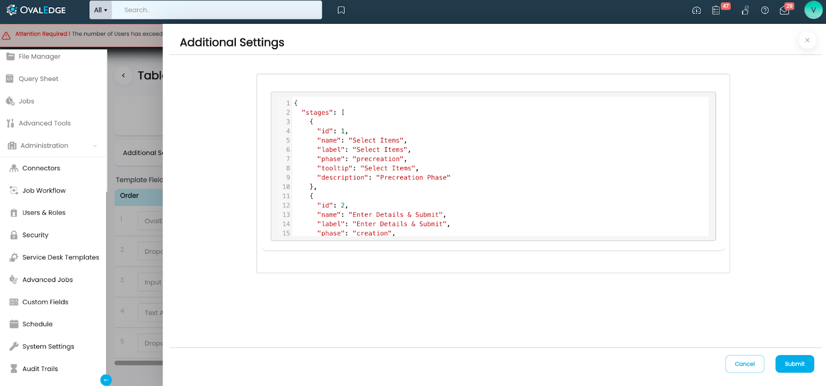Collapse sidebar with blue arrow button
Screen dimensions: 826x386
106,380
